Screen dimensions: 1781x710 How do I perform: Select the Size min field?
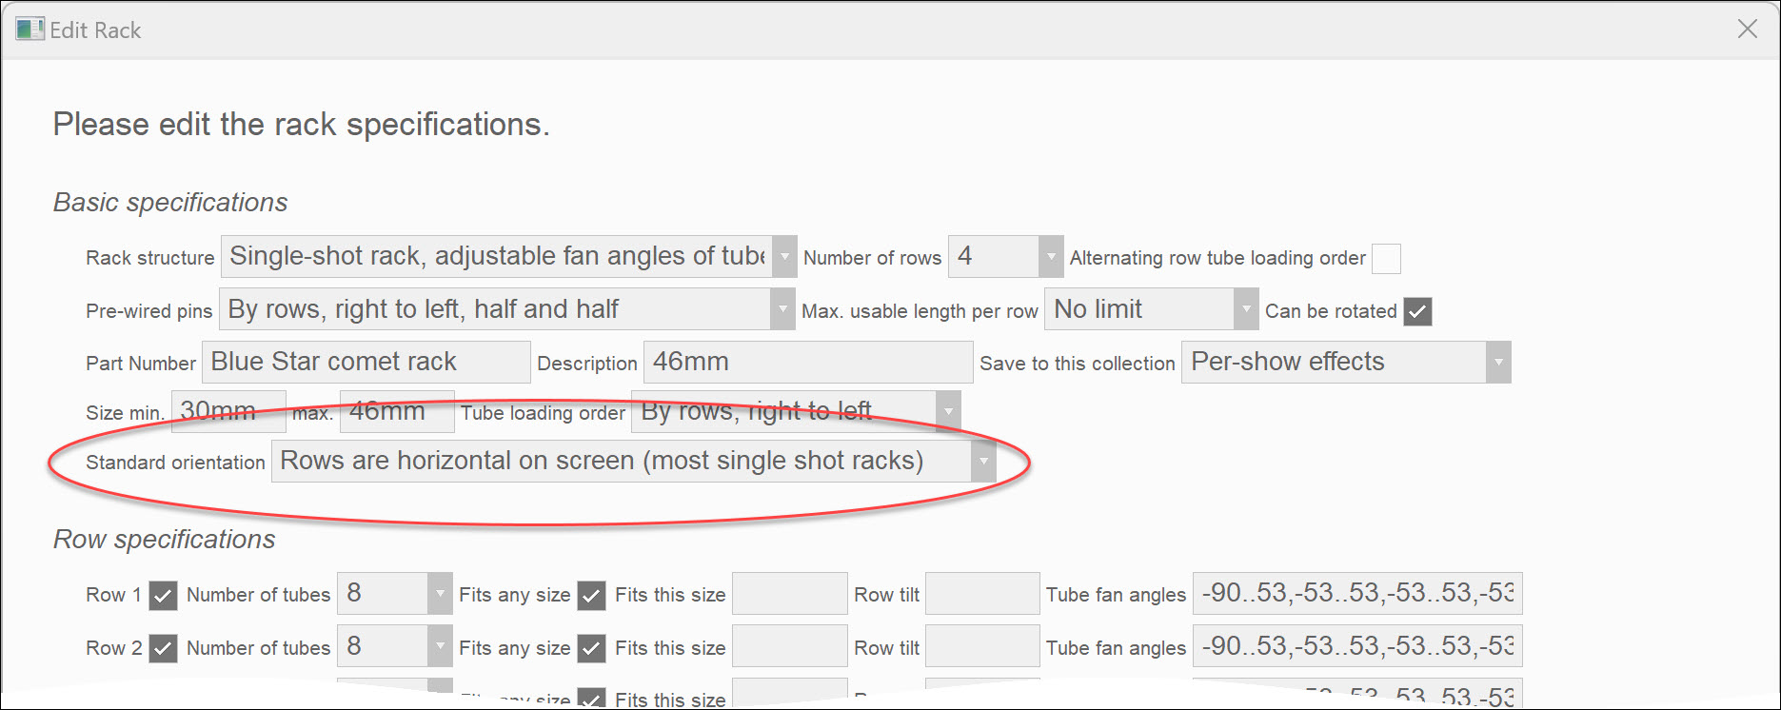[228, 410]
